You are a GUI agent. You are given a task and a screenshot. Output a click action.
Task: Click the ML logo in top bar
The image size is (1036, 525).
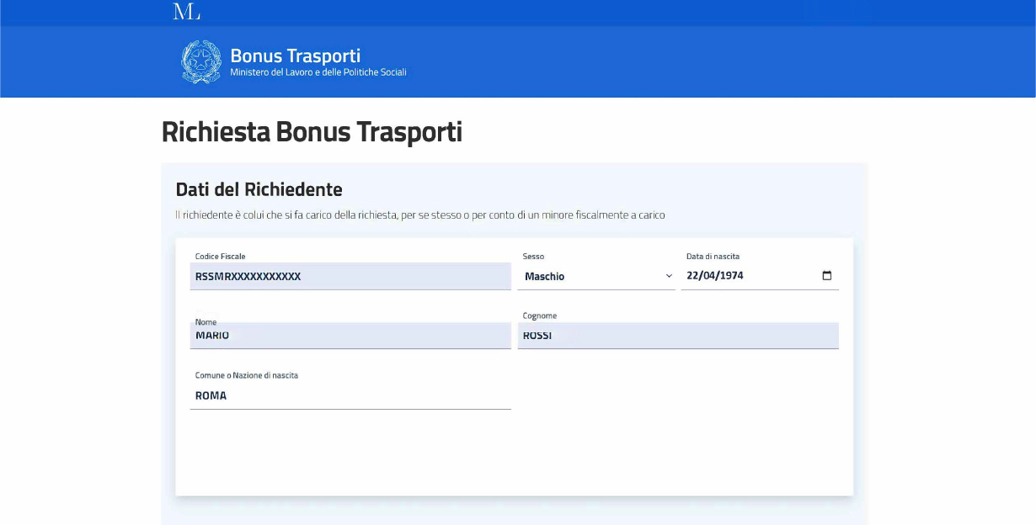pos(186,12)
